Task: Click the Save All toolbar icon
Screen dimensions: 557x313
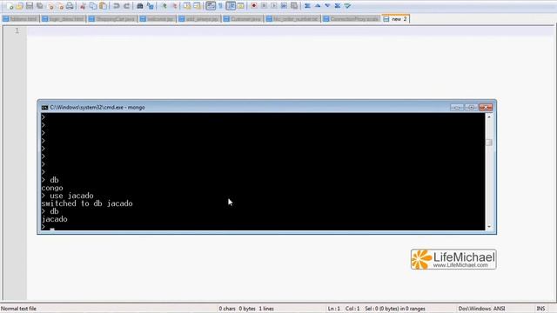Action: [x=39, y=6]
